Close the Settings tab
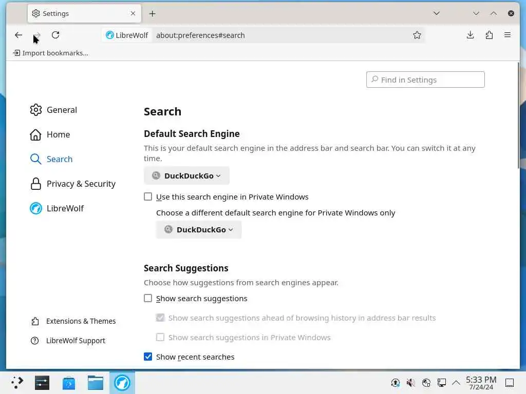 (133, 13)
